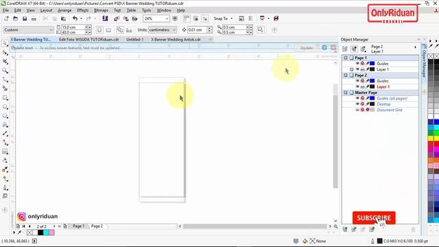Image resolution: width=439 pixels, height=247 pixels.
Task: Select the Text tool
Action: click(x=5, y=125)
